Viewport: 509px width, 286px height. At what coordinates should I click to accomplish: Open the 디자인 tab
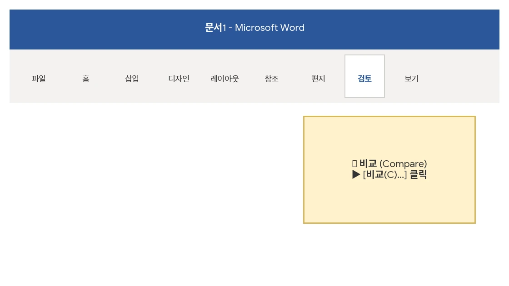pos(179,79)
